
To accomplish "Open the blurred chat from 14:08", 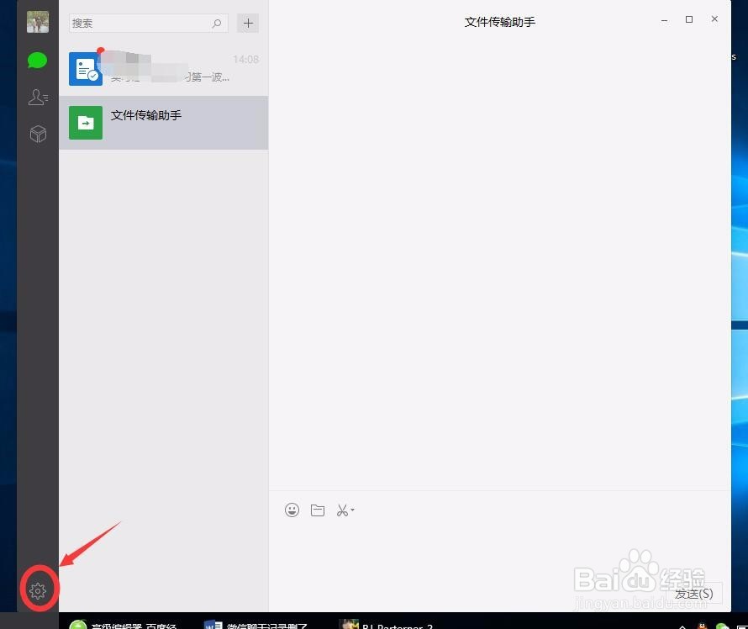I will point(164,69).
